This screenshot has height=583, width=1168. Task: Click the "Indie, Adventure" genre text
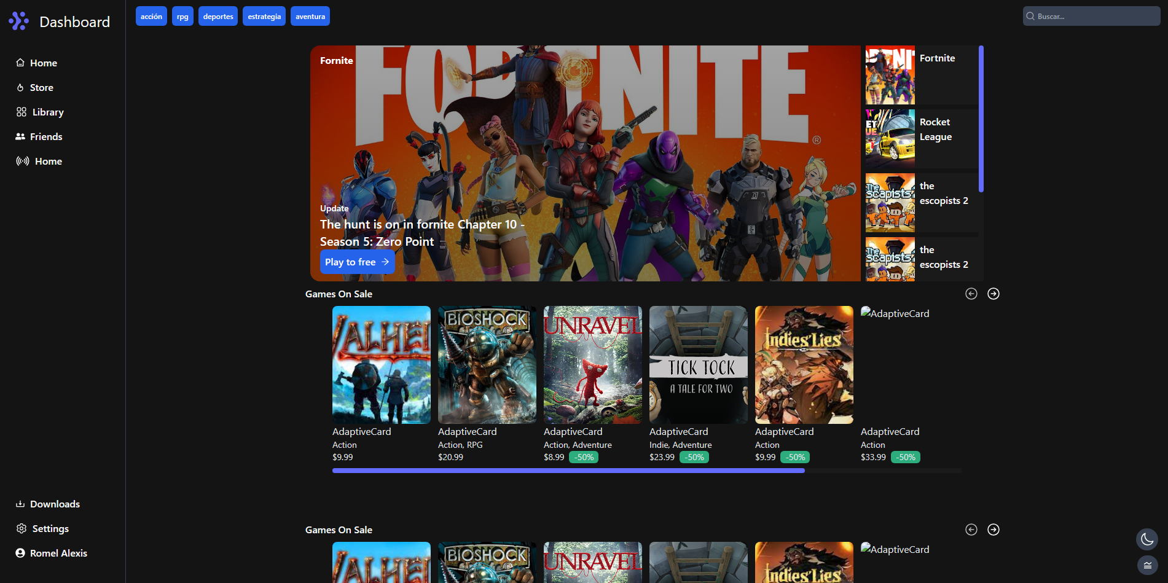click(x=681, y=445)
